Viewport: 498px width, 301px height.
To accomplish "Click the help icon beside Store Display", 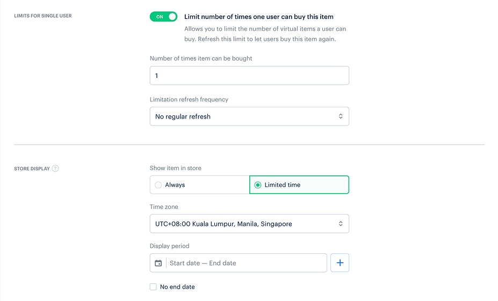I will [x=55, y=168].
